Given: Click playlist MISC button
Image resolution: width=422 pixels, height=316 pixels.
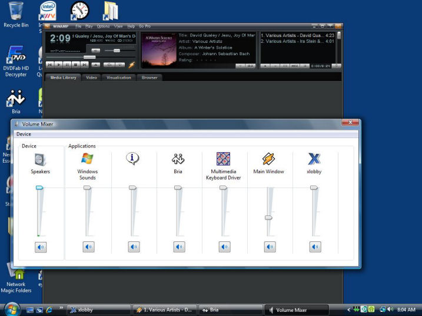Looking at the screenshot, I should point(295,66).
